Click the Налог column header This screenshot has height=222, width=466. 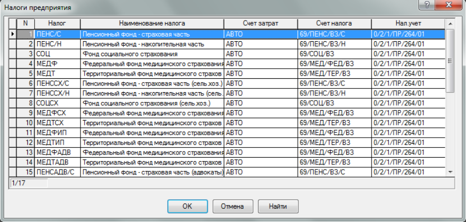(57, 24)
